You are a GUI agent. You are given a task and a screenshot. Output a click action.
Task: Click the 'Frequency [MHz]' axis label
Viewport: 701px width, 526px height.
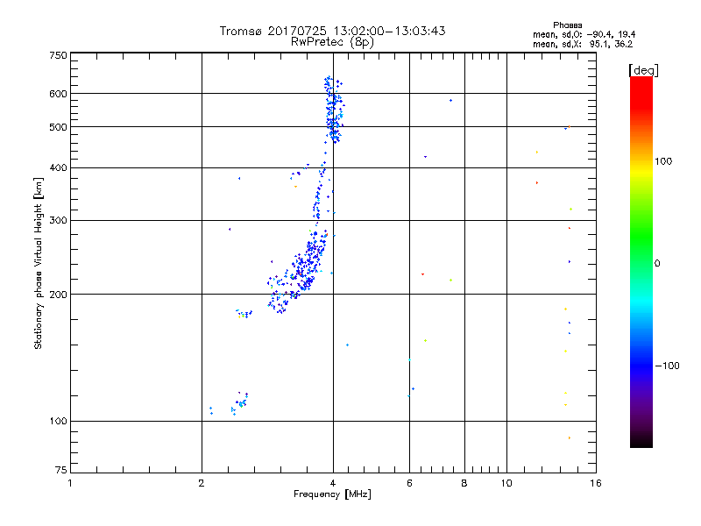332,494
